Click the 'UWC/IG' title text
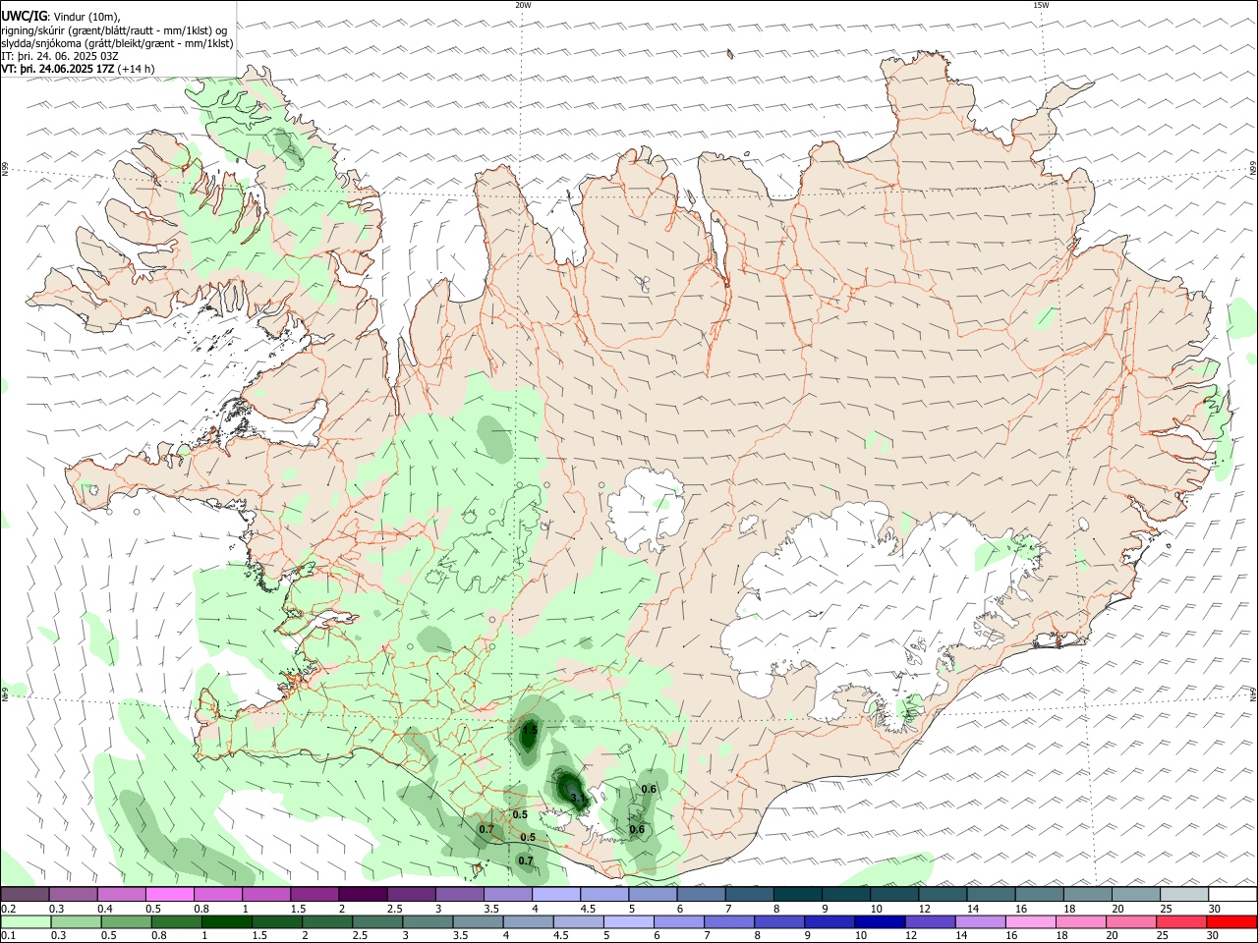This screenshot has width=1258, height=943. click(24, 16)
